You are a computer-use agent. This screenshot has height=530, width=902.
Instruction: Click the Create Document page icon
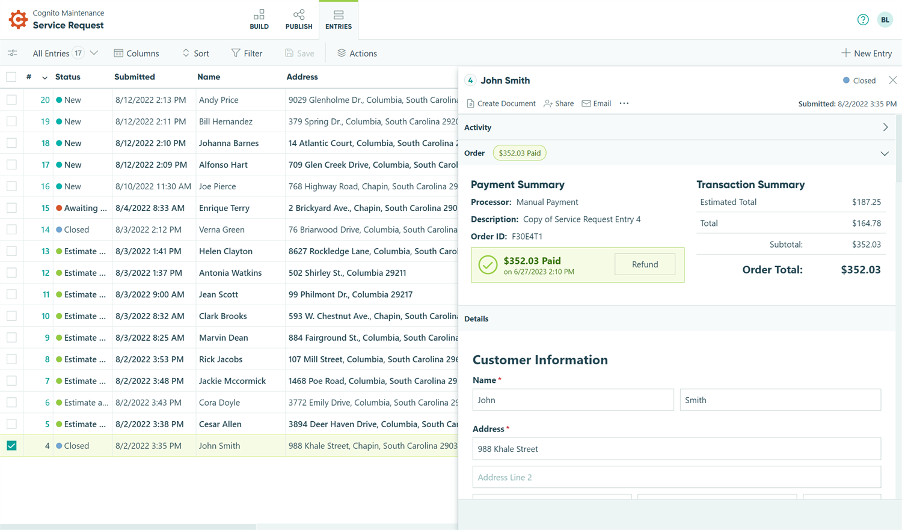point(470,103)
